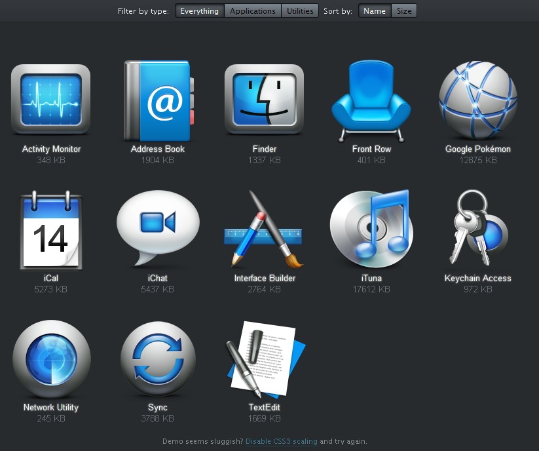539x451 pixels.
Task: Click the "12875 KB" size text
Action: click(x=478, y=161)
